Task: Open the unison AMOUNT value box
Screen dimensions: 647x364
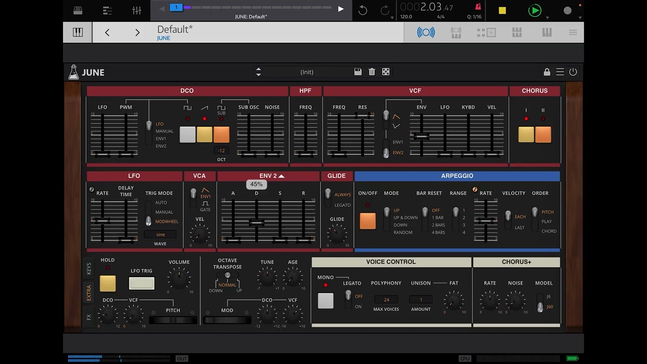Action: (x=421, y=300)
